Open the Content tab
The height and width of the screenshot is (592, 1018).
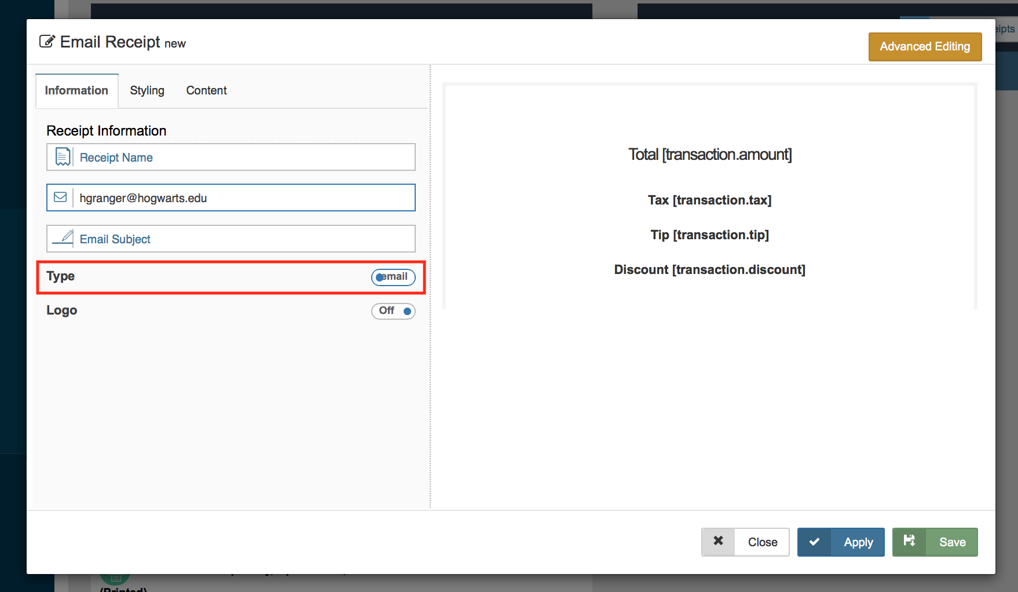(x=206, y=90)
